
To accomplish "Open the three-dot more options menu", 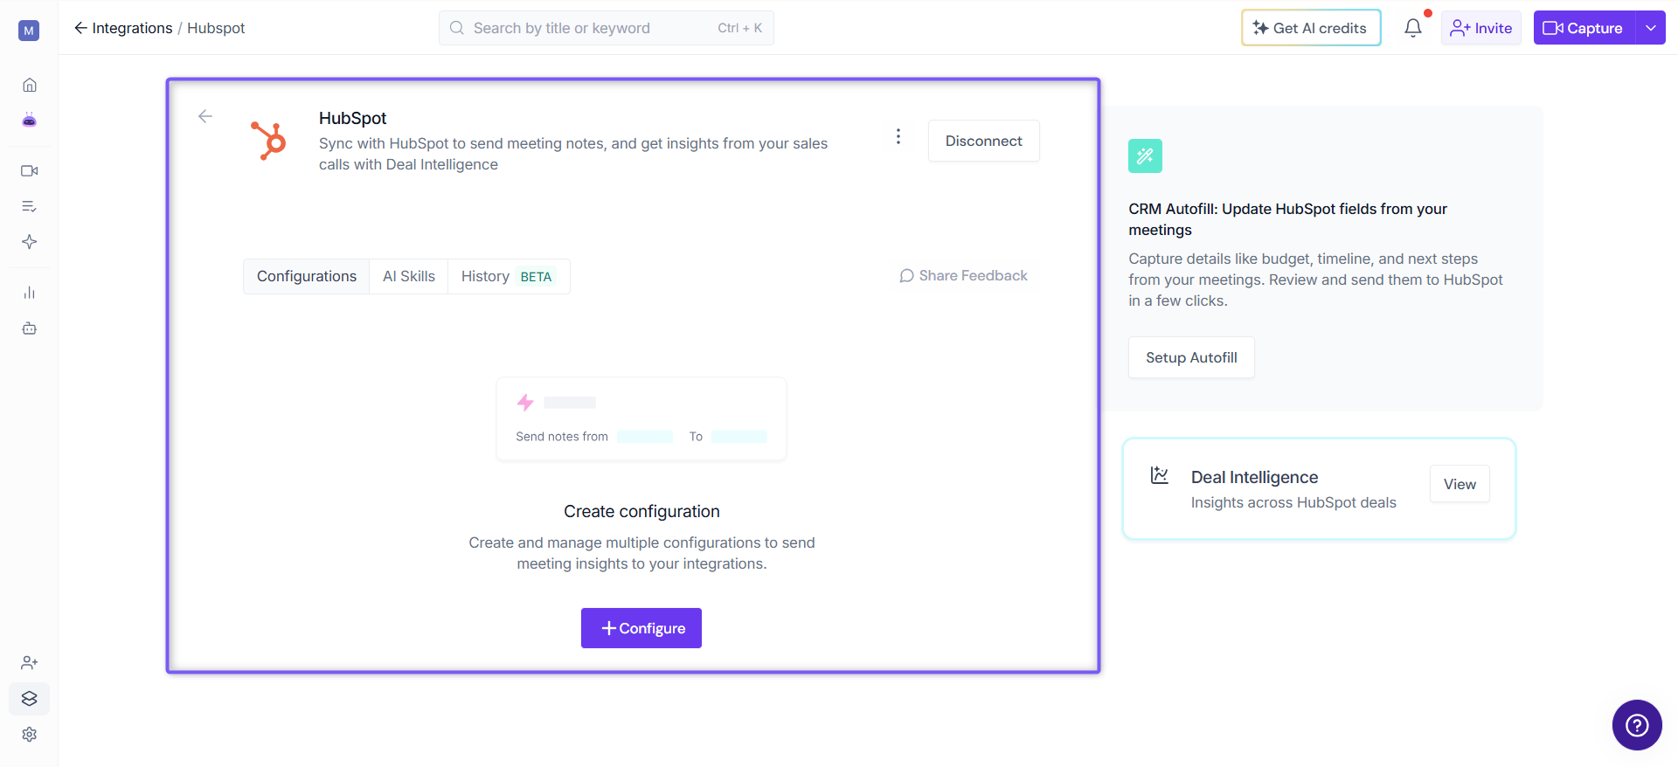I will (x=898, y=136).
